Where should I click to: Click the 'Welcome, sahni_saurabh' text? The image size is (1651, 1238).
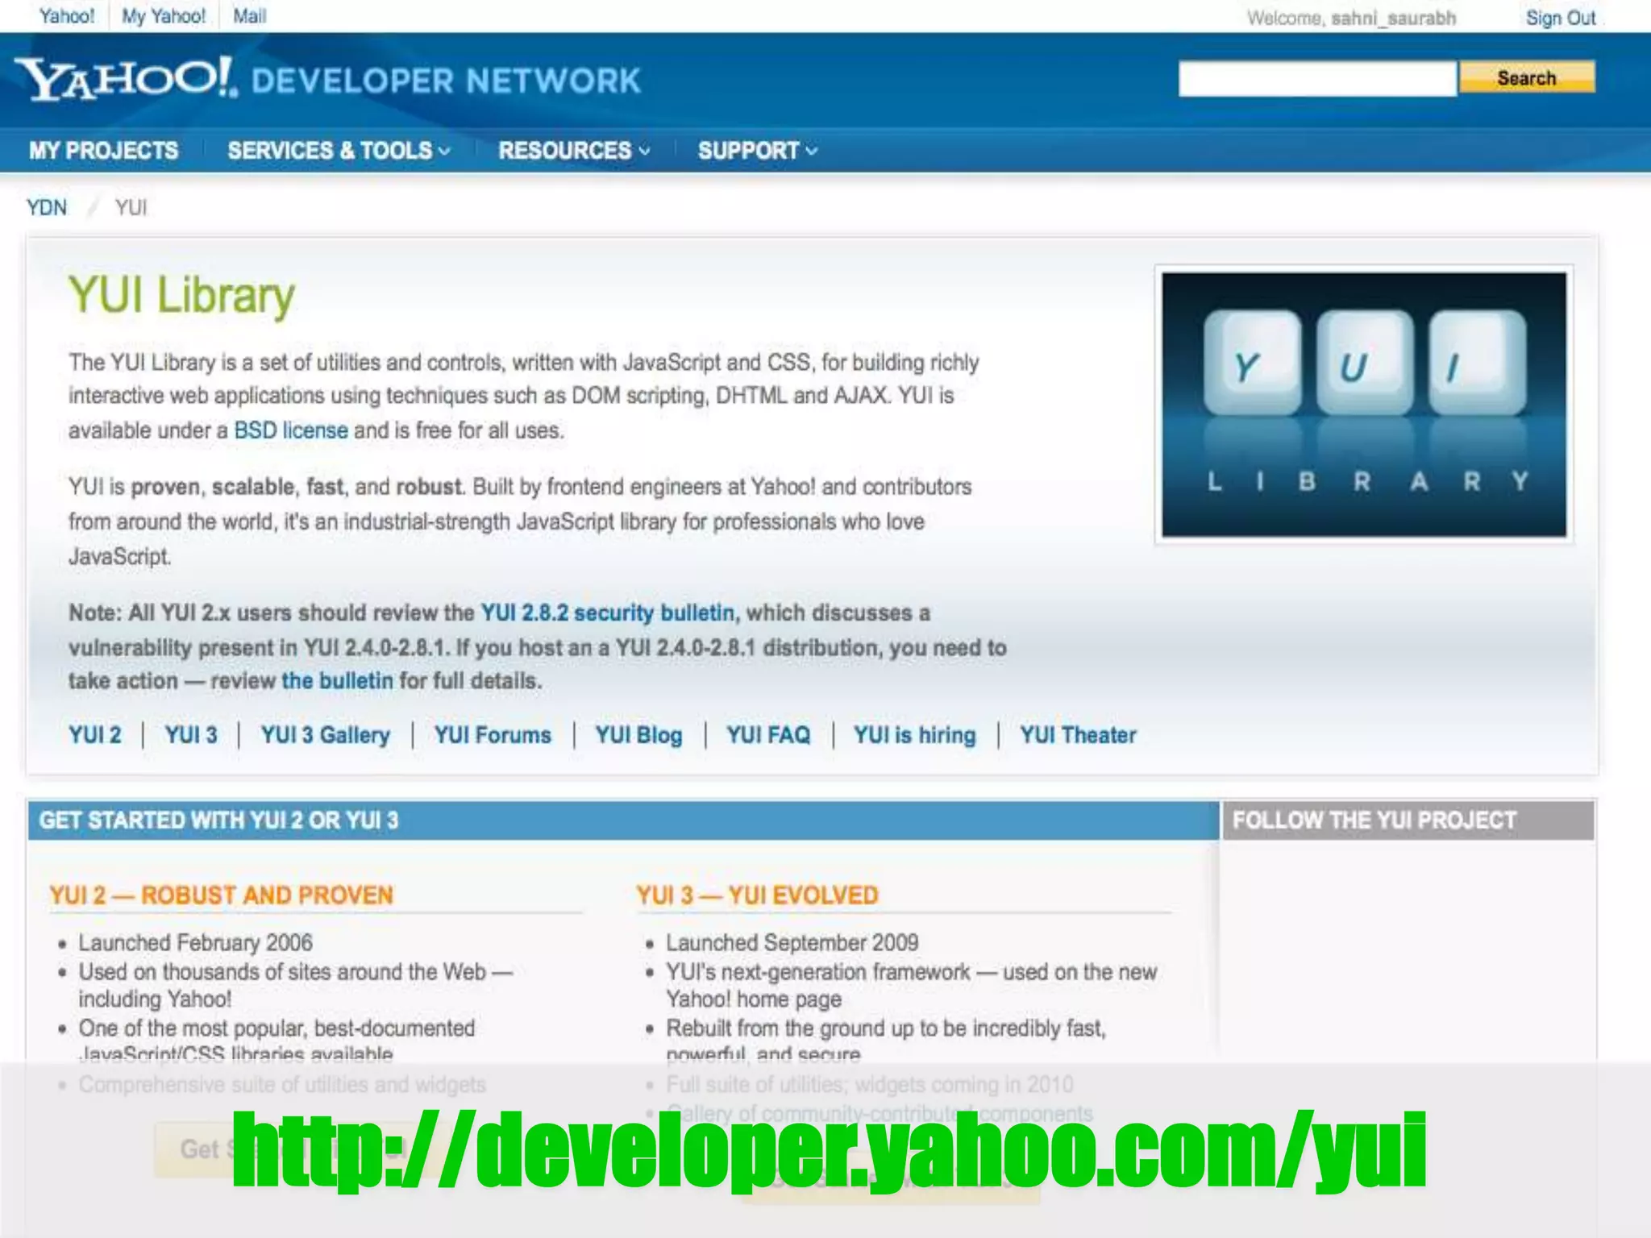click(1351, 18)
